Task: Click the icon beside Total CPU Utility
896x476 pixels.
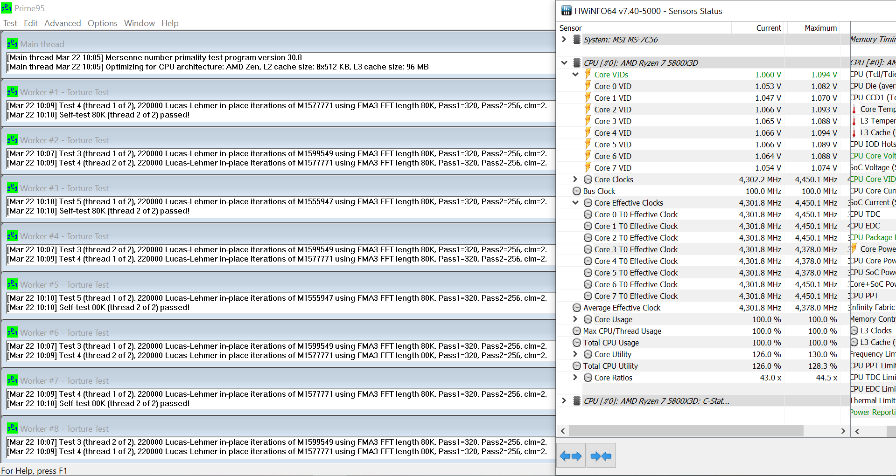Action: (x=577, y=366)
